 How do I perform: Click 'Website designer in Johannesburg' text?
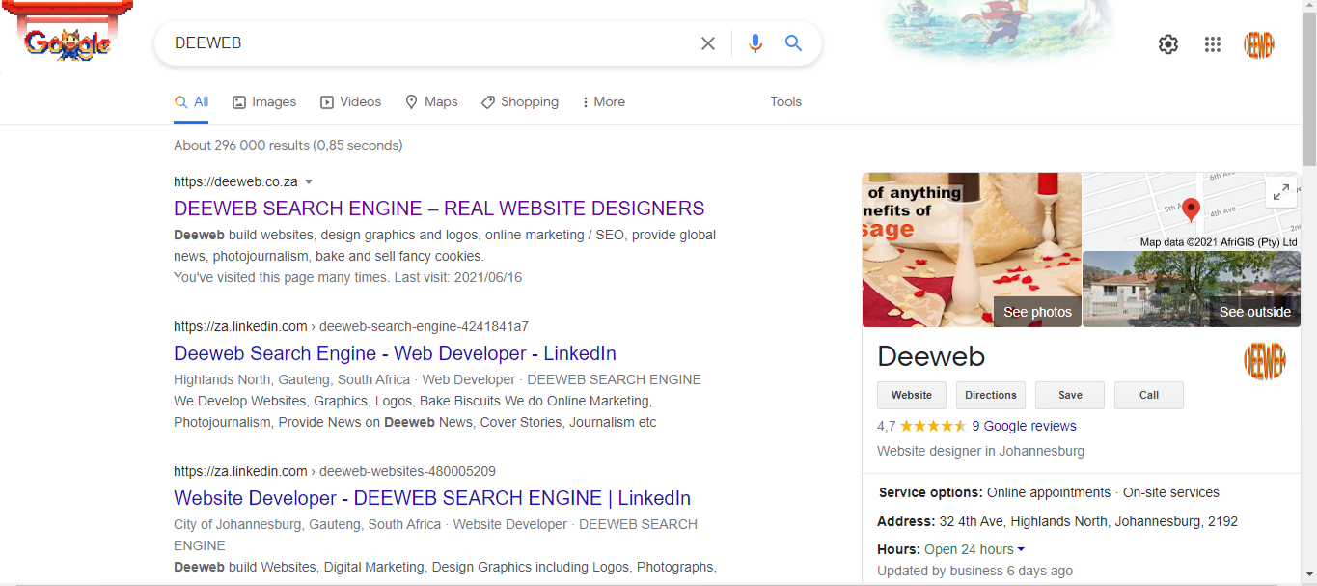click(980, 451)
